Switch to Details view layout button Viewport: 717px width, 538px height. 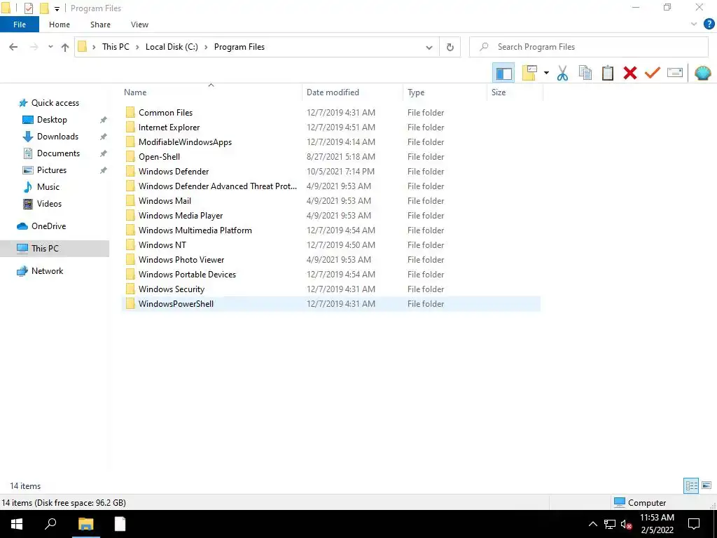pyautogui.click(x=691, y=485)
